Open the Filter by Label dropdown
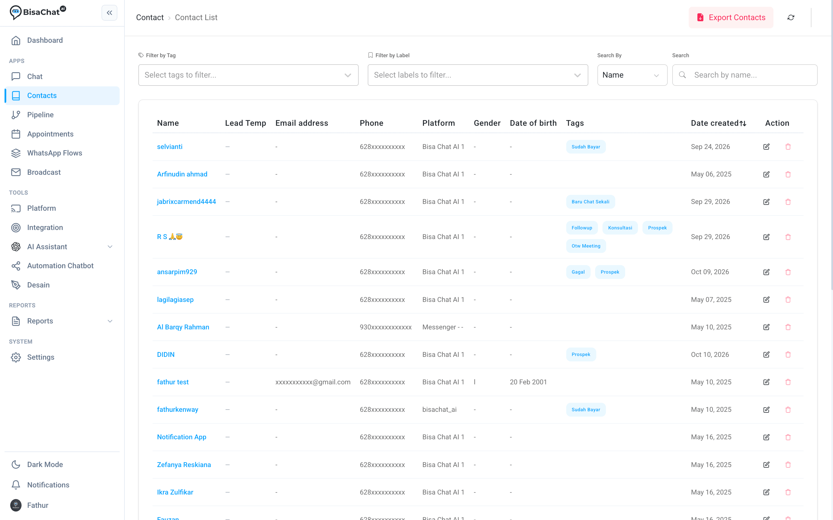 pyautogui.click(x=478, y=75)
